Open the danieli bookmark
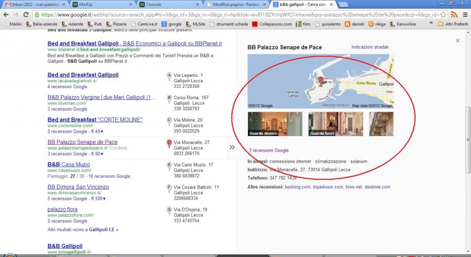The height and width of the screenshot is (257, 471). [355, 24]
